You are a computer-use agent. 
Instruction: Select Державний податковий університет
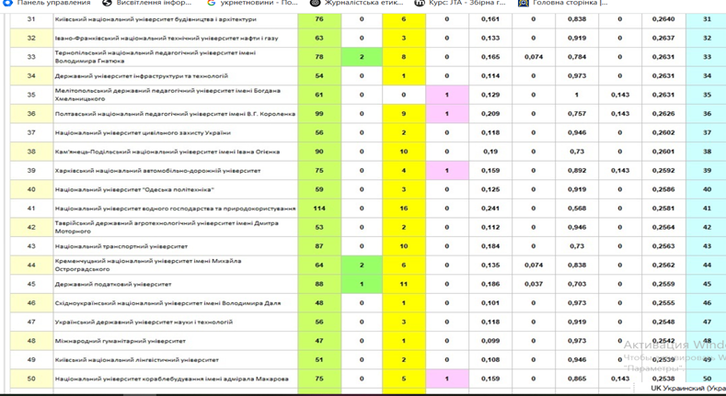tap(113, 284)
